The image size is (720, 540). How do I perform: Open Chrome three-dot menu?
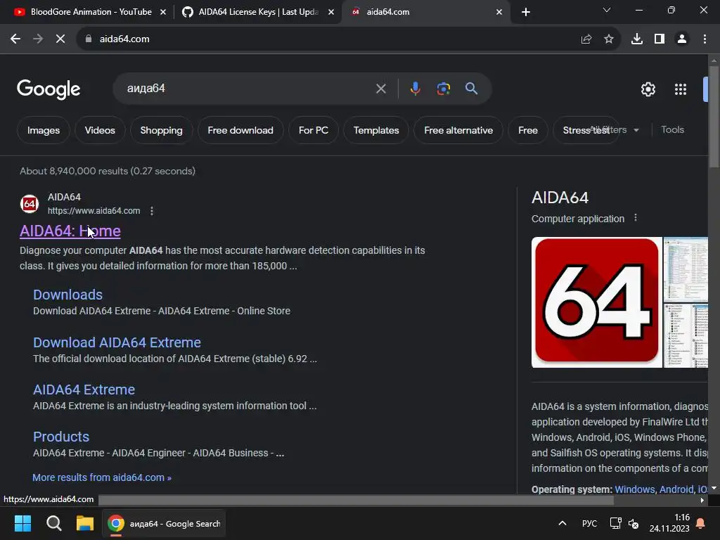click(x=705, y=39)
